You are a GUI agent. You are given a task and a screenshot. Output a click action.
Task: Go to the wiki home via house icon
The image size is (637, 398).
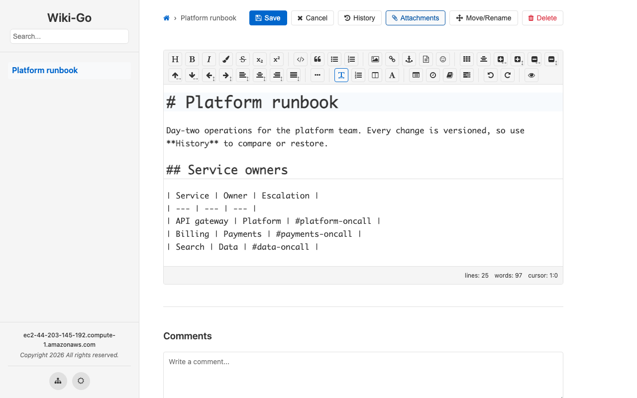click(166, 18)
